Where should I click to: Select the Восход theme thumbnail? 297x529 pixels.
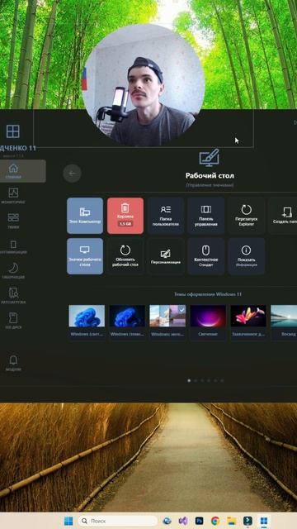click(284, 316)
